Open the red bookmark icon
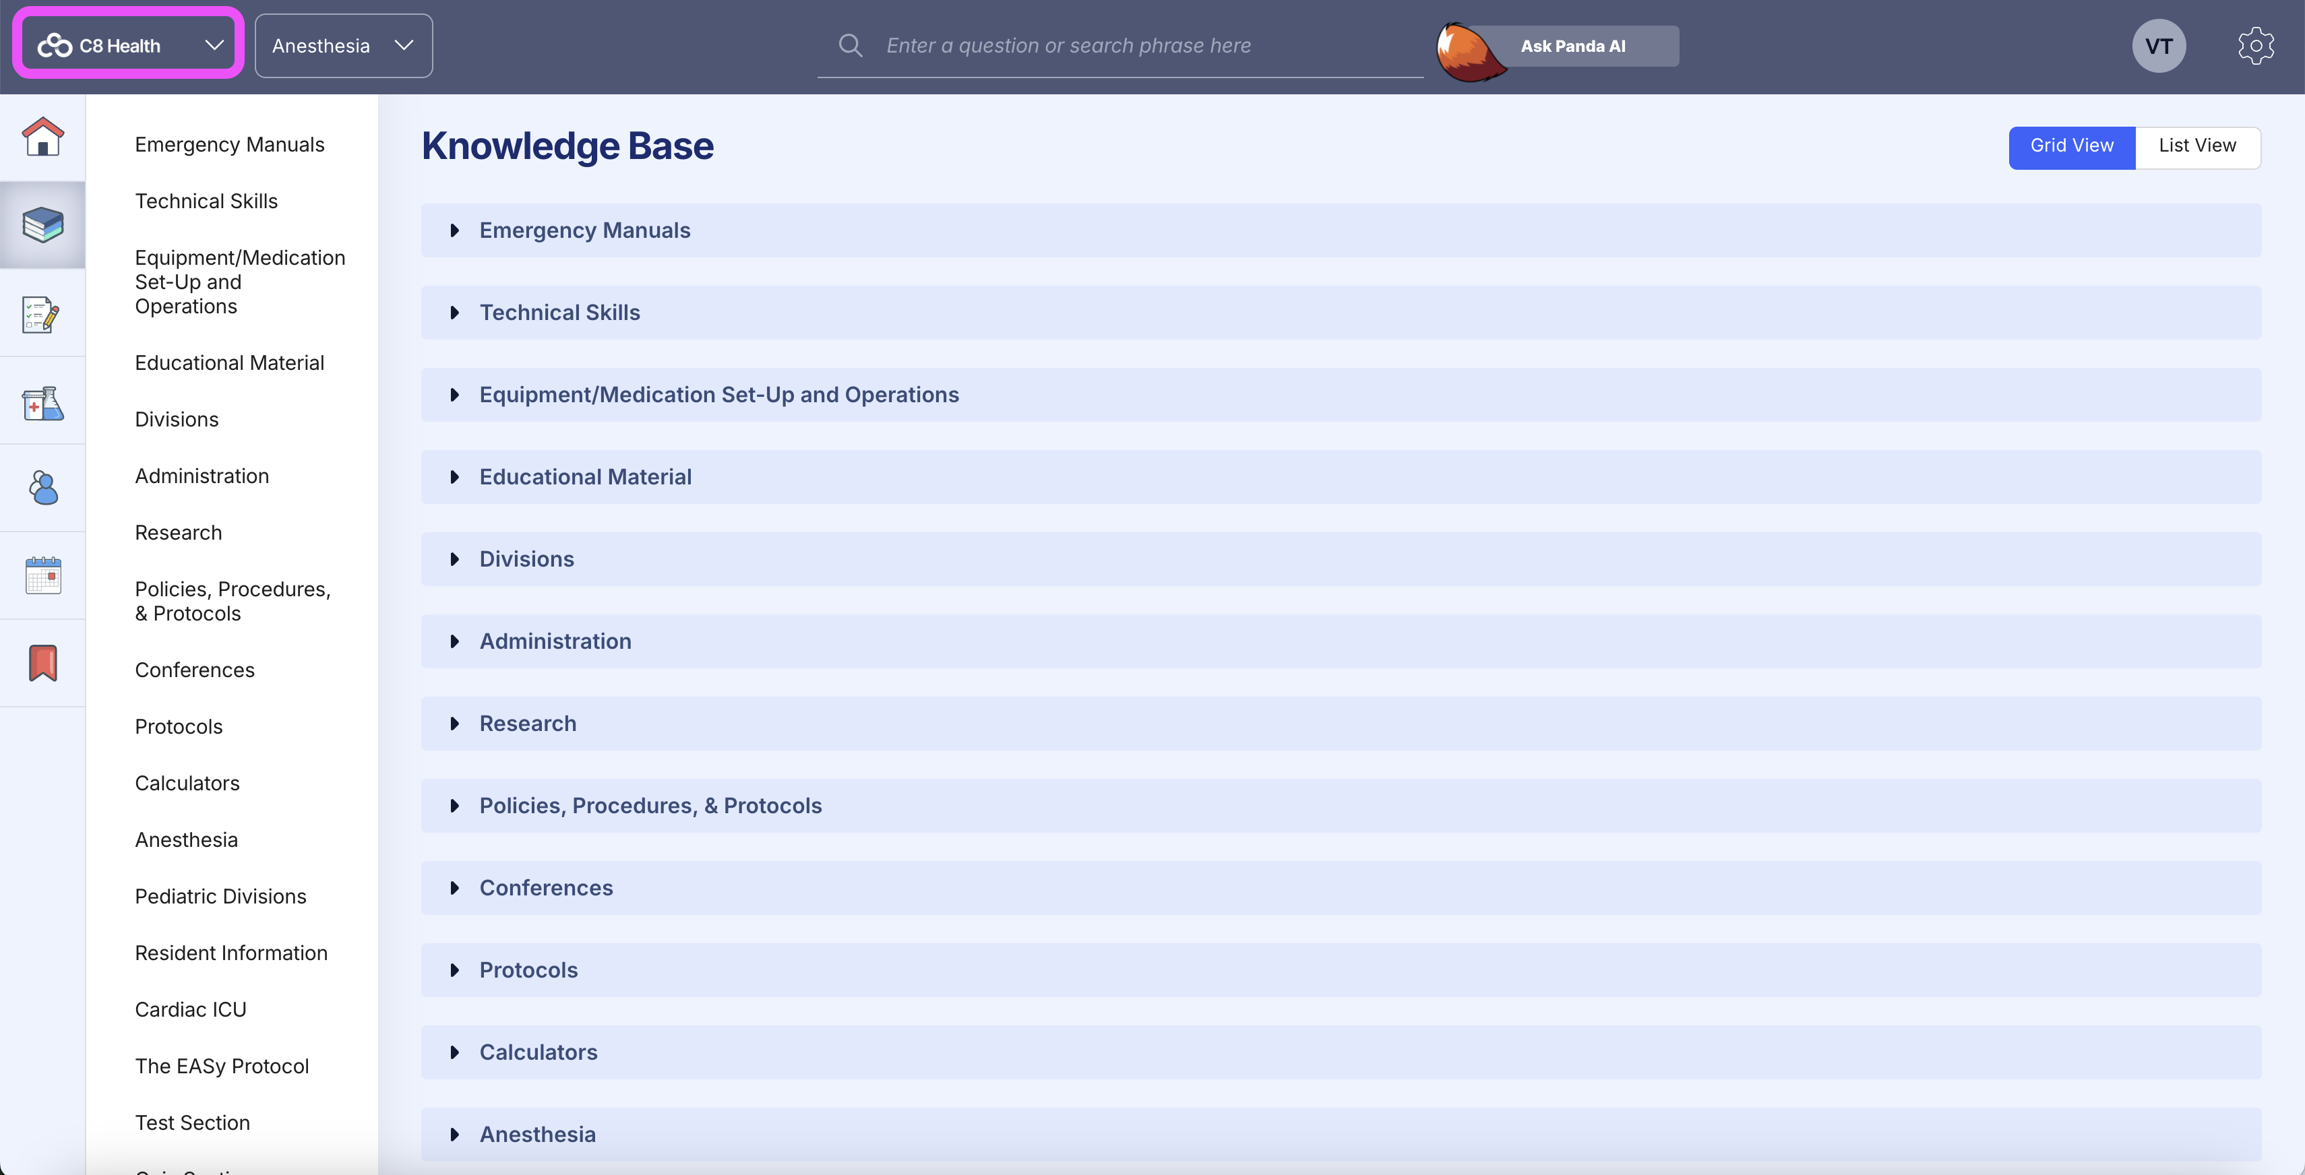Image resolution: width=2305 pixels, height=1175 pixels. [x=43, y=662]
